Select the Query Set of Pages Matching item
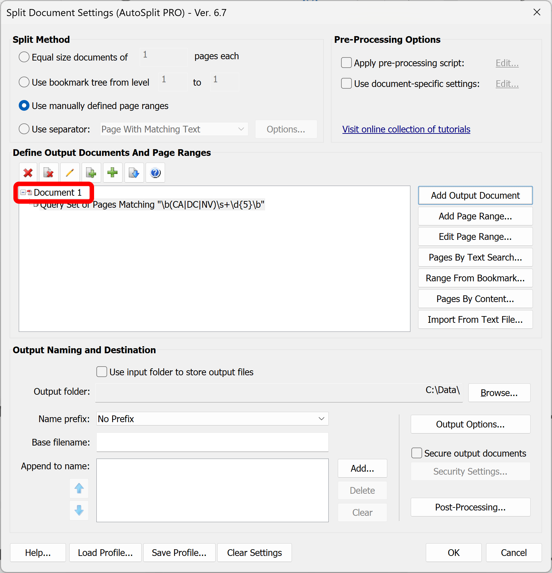Viewport: 552px width, 573px height. pyautogui.click(x=152, y=205)
